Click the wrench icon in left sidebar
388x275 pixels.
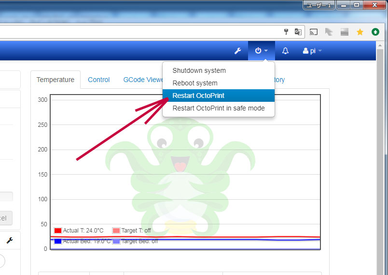point(10,240)
